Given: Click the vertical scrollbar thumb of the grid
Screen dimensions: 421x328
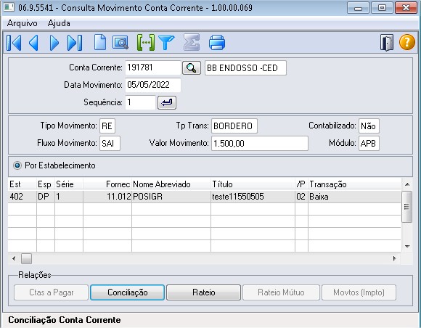Looking at the screenshot, I should point(406,207).
